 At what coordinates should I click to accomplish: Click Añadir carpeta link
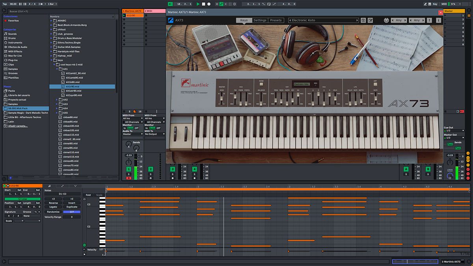[18, 126]
